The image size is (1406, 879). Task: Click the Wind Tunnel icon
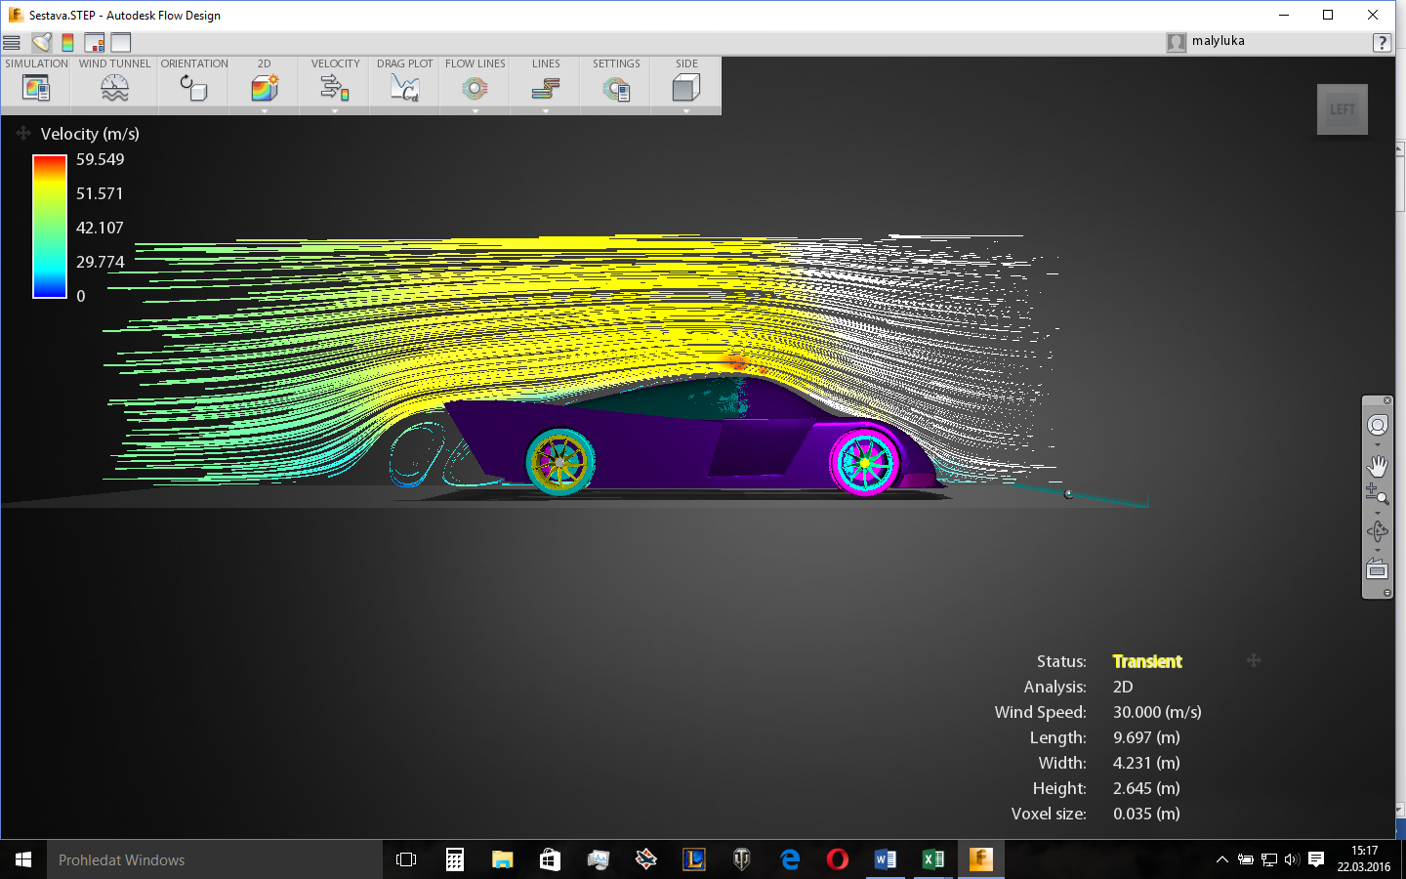click(114, 88)
